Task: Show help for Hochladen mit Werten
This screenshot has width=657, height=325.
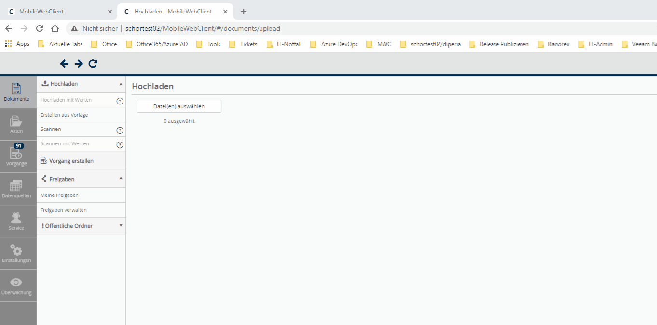Action: [120, 101]
